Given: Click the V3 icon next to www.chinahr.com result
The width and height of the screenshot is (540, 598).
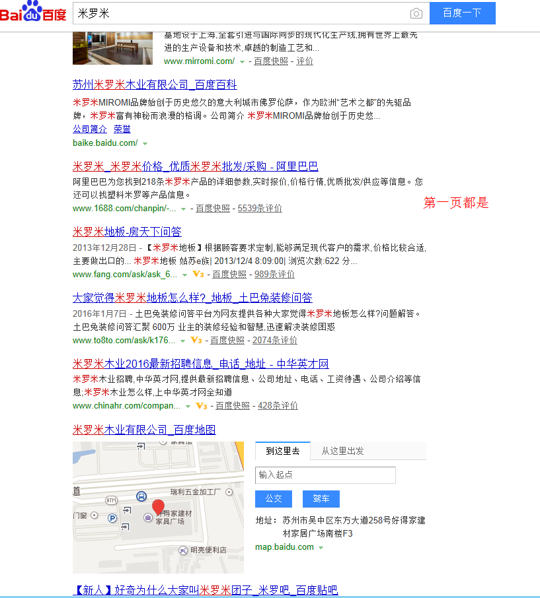Looking at the screenshot, I should tap(202, 406).
